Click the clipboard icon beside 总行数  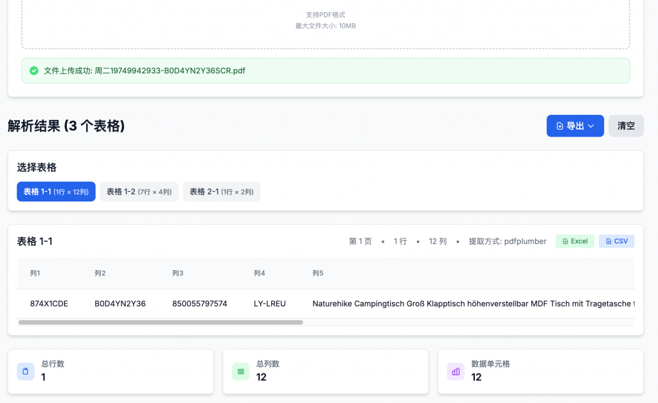(26, 371)
